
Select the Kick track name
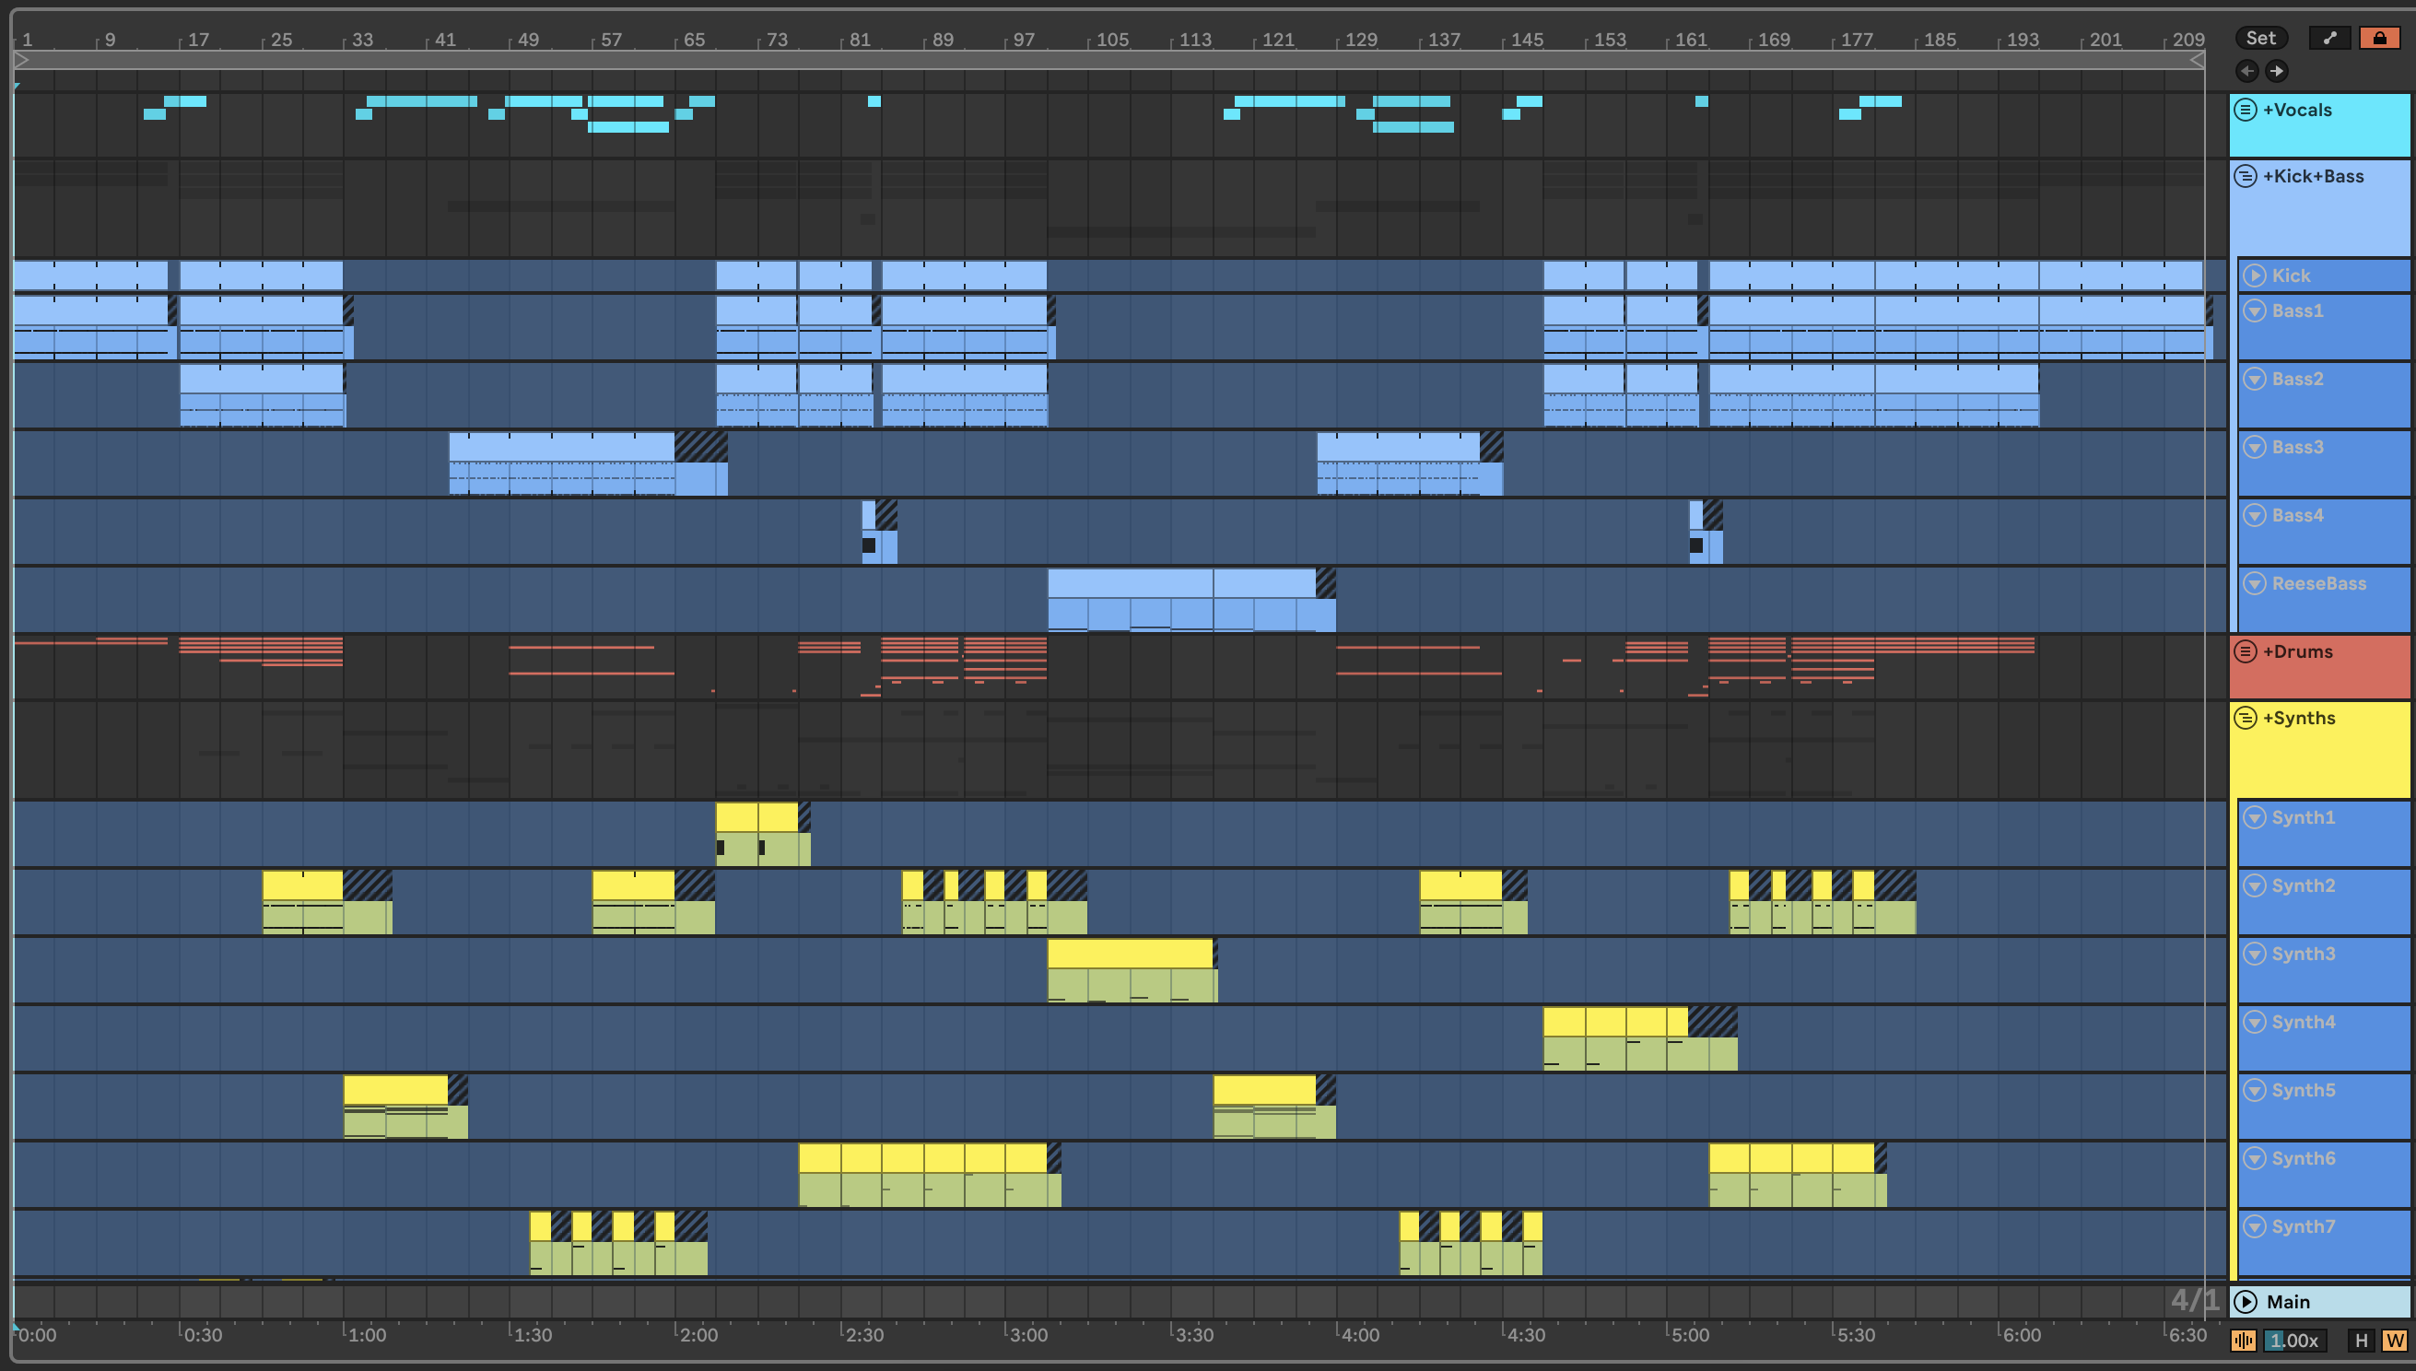pos(2291,275)
